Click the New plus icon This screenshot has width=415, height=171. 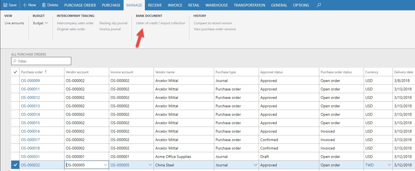pos(25,5)
